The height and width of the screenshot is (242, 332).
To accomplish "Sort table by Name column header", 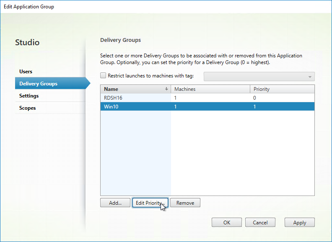I will [135, 89].
